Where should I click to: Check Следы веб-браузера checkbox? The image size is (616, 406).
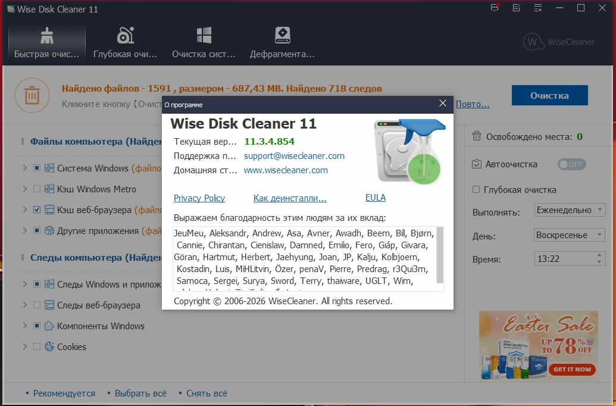tap(37, 305)
